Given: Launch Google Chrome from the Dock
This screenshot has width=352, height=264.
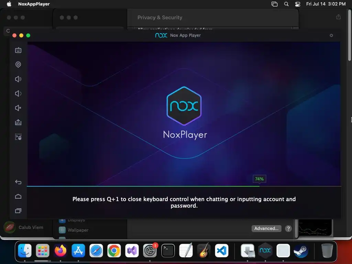Looking at the screenshot, I should (114, 251).
